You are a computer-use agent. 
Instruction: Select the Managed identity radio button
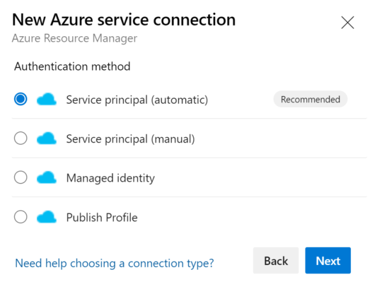[x=20, y=178]
